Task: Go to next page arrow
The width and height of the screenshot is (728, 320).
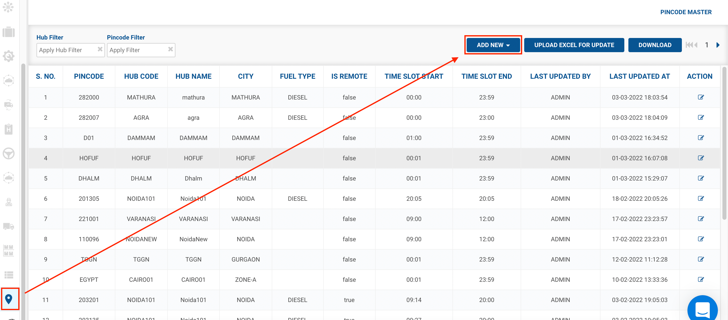Action: pos(718,45)
